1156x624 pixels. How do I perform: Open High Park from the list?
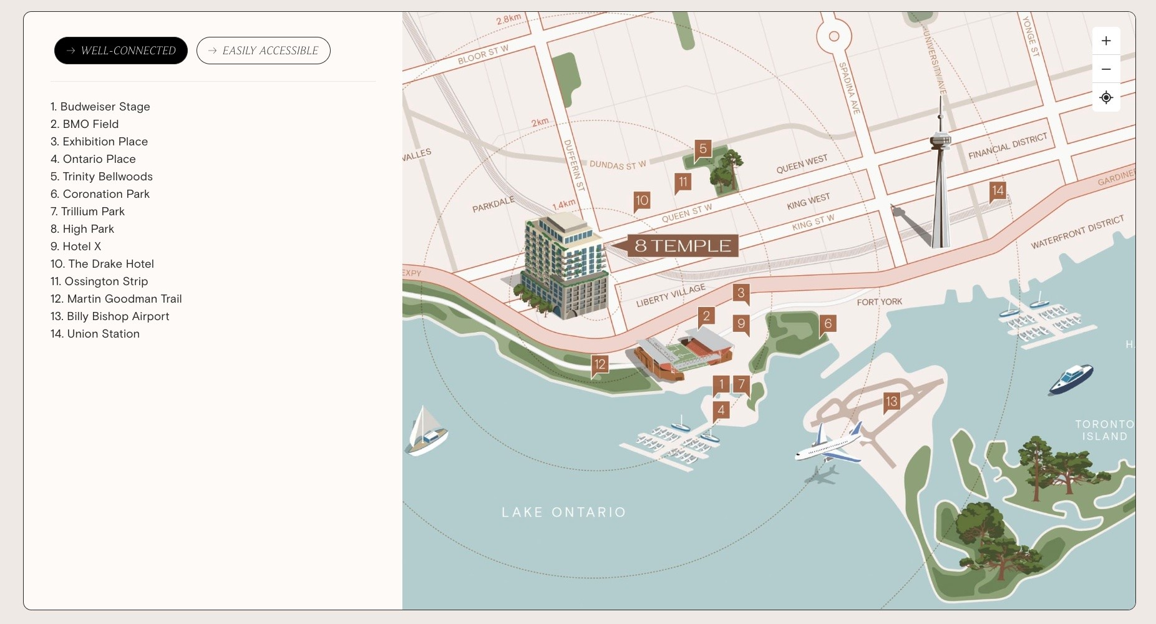[x=82, y=229]
